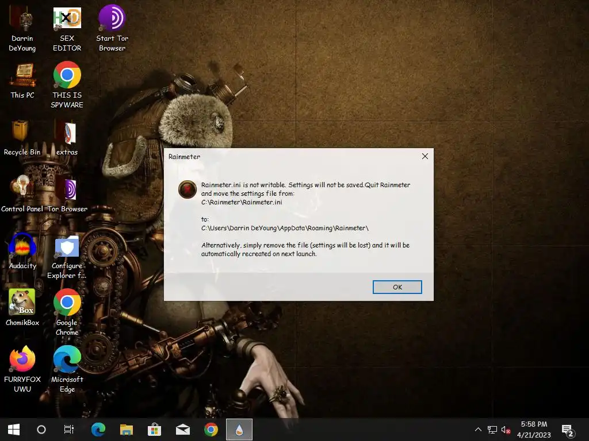Launch ChomikBox from the desktop

22,308
